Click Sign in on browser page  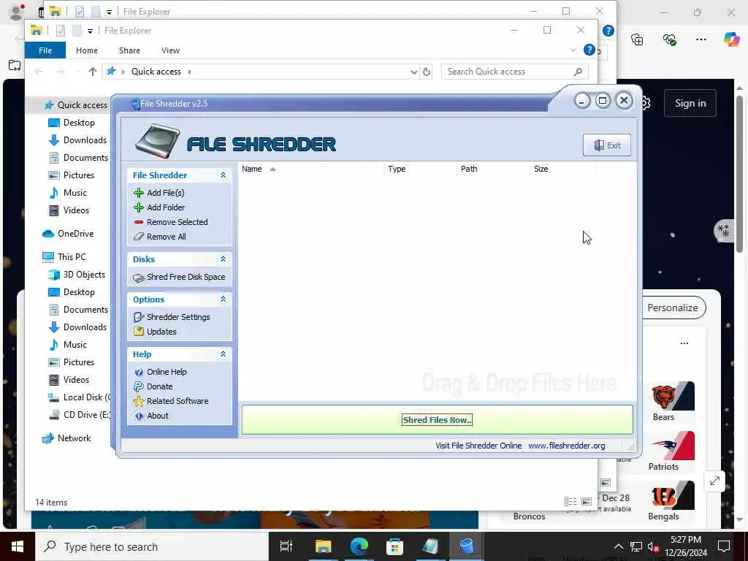point(690,103)
